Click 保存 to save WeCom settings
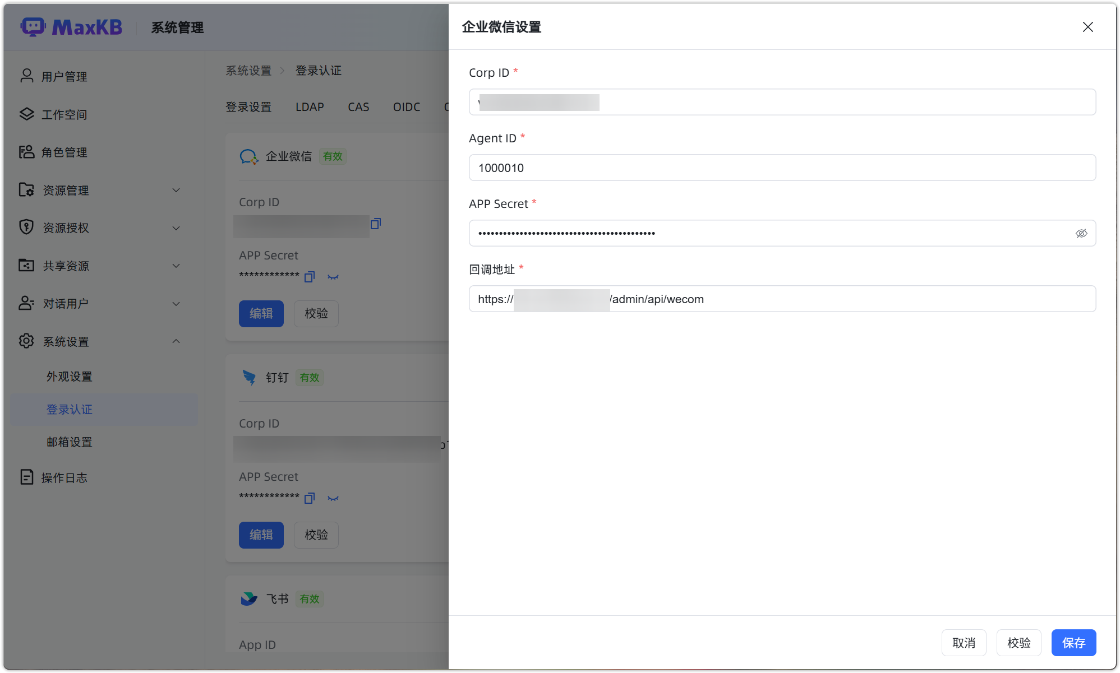Viewport: 1120px width, 673px height. (x=1073, y=643)
